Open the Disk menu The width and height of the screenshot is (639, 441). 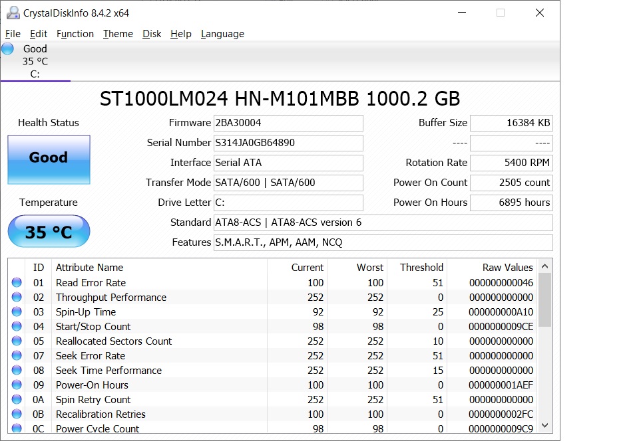click(x=152, y=34)
